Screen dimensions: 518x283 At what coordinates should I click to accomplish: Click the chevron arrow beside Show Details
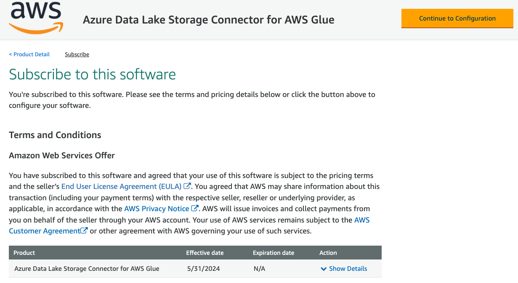click(324, 269)
